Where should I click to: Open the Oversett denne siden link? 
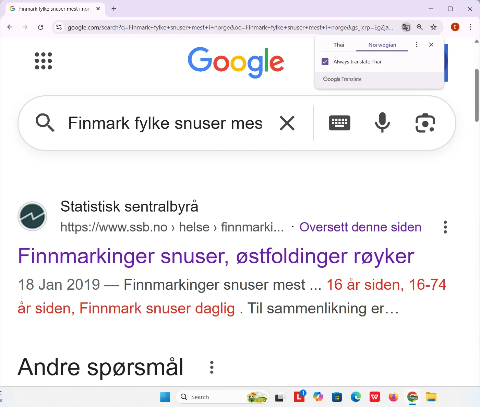click(360, 227)
